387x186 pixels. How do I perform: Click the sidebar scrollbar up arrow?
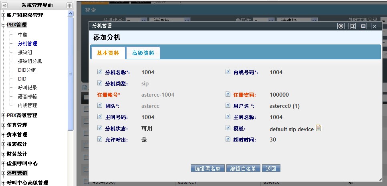[71, 14]
